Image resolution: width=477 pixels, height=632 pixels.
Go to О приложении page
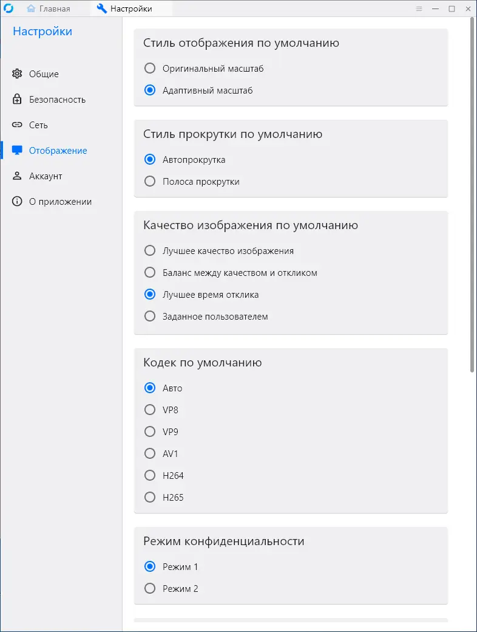tap(60, 202)
